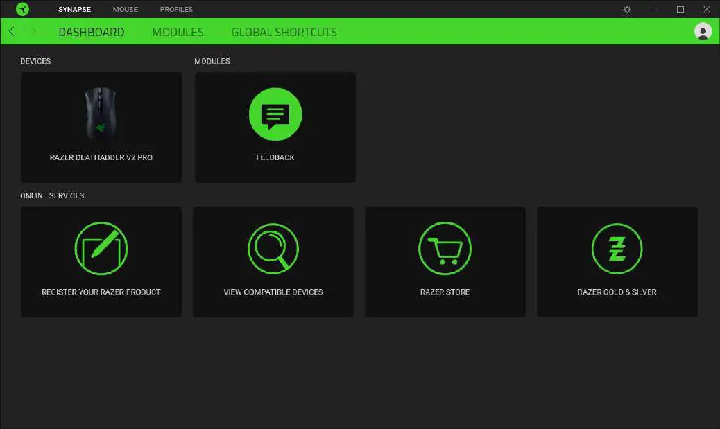The height and width of the screenshot is (429, 720).
Task: Switch to the Synapse top tab
Action: coord(74,9)
